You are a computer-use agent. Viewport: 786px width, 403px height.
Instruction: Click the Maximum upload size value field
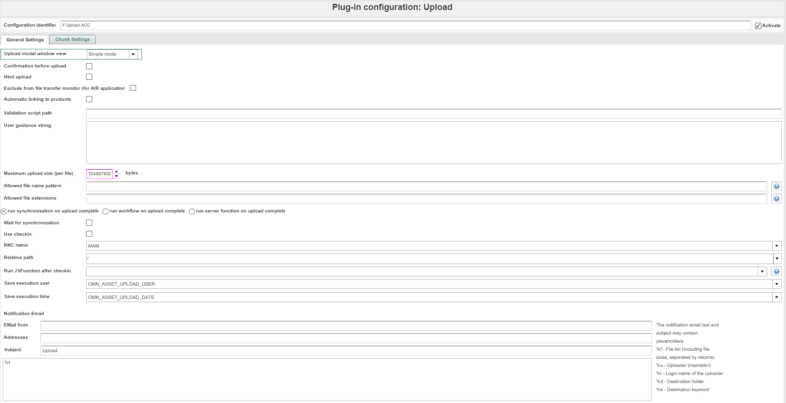pos(99,174)
